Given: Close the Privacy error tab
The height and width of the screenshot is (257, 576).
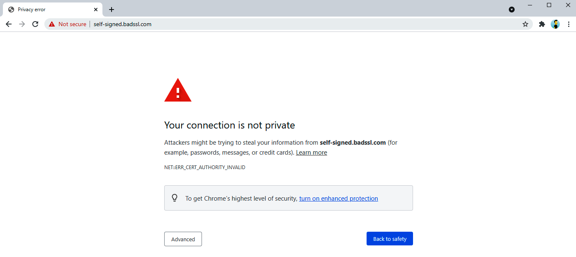Looking at the screenshot, I should click(96, 10).
